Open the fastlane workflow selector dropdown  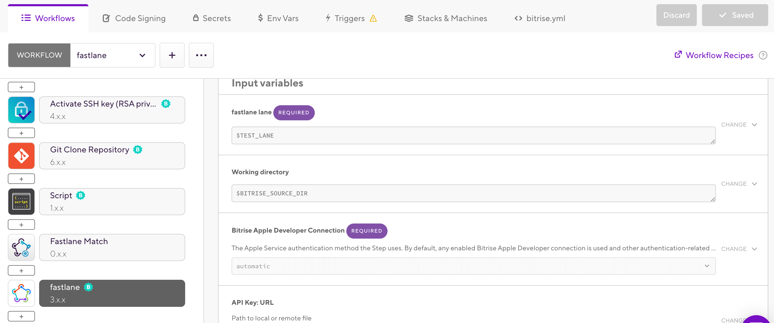[113, 55]
